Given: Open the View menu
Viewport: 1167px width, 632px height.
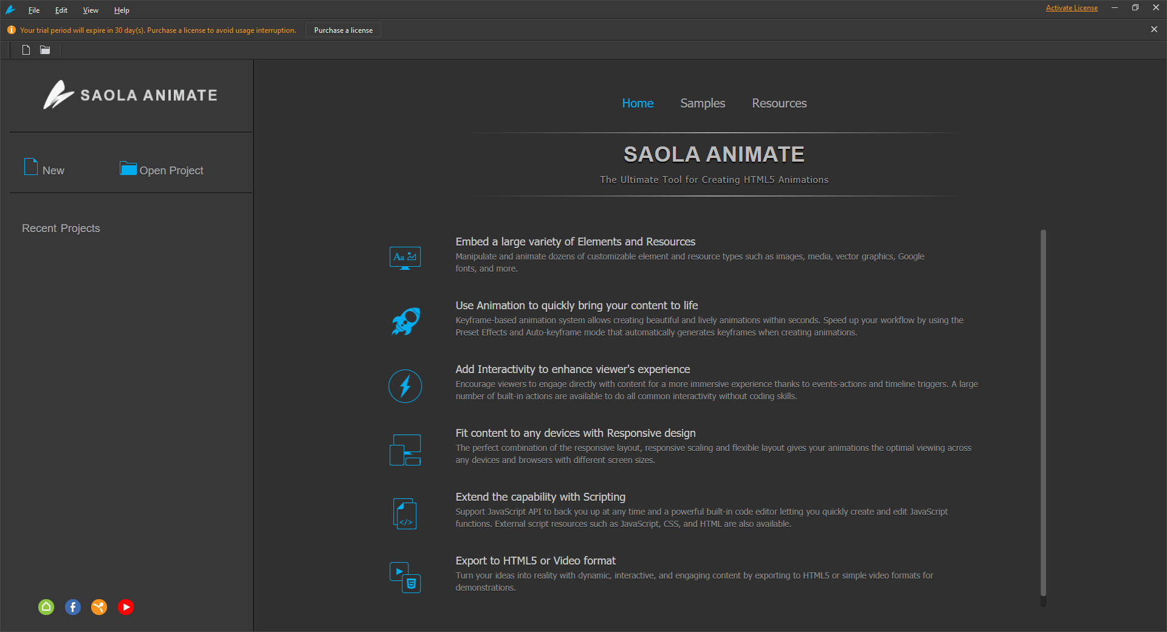Looking at the screenshot, I should 91,10.
